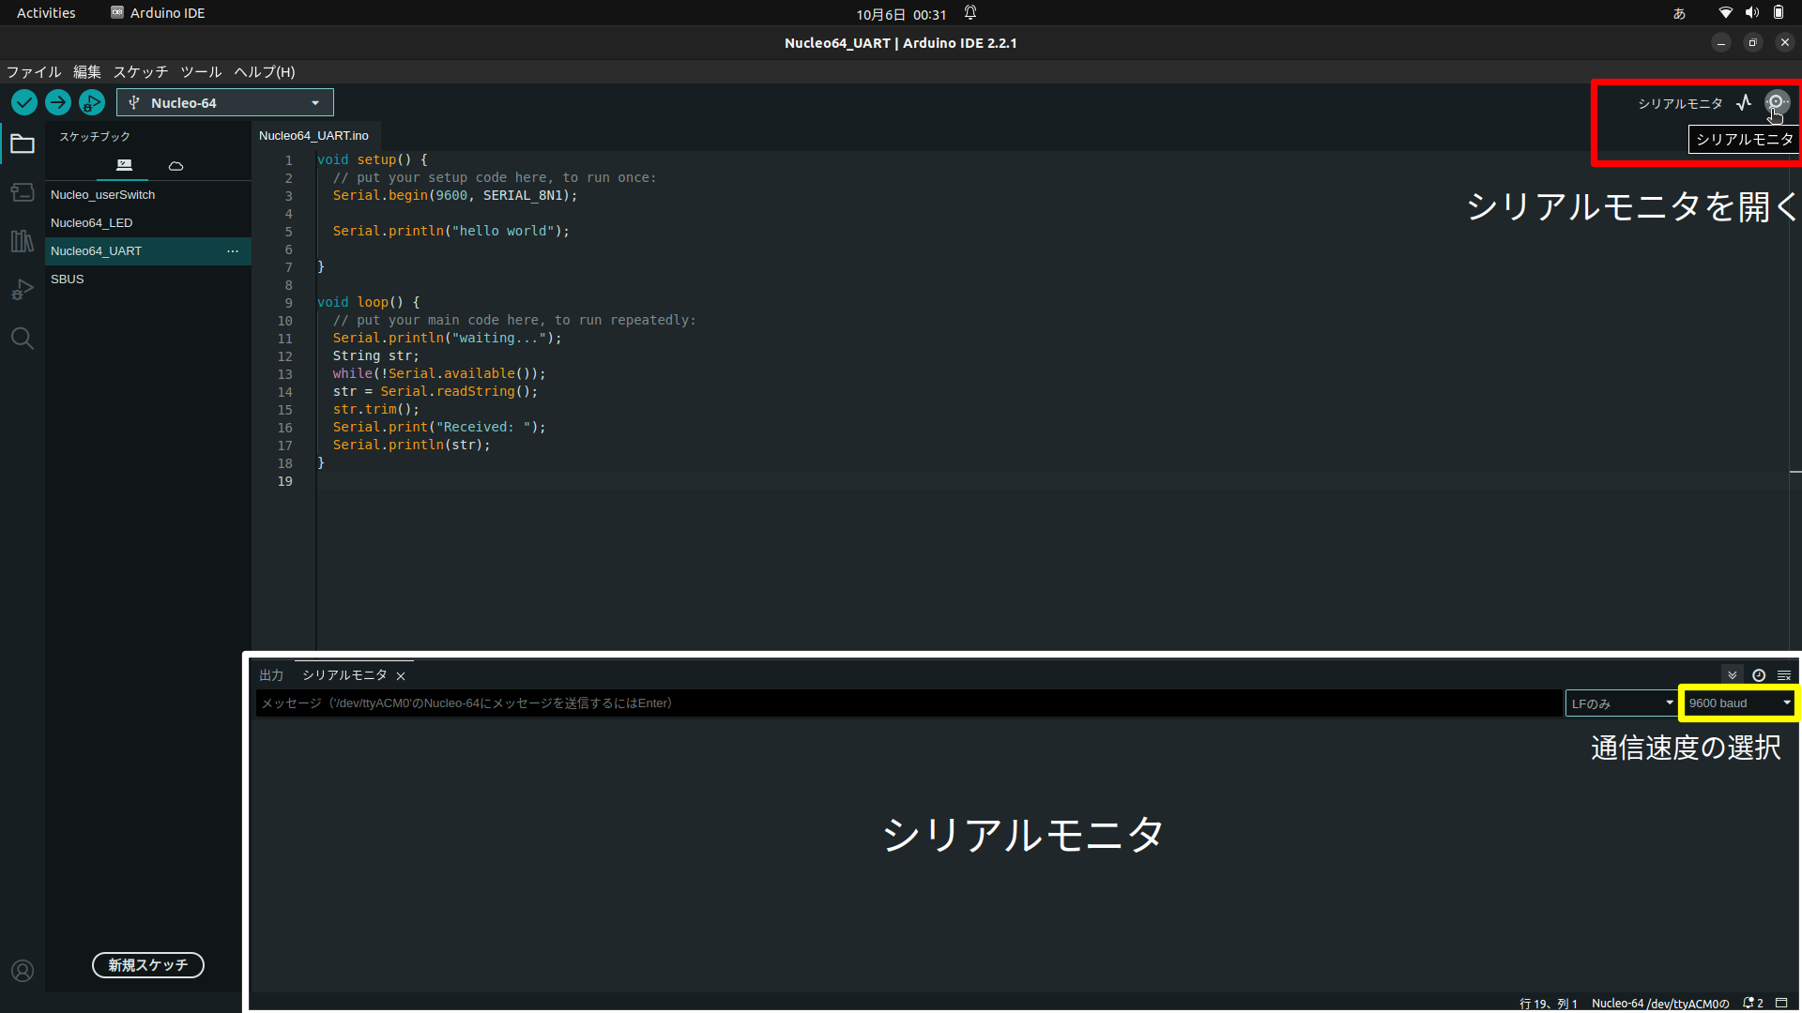Open the Serial Monitor magnifier icon
1802x1013 pixels.
[x=1777, y=102]
